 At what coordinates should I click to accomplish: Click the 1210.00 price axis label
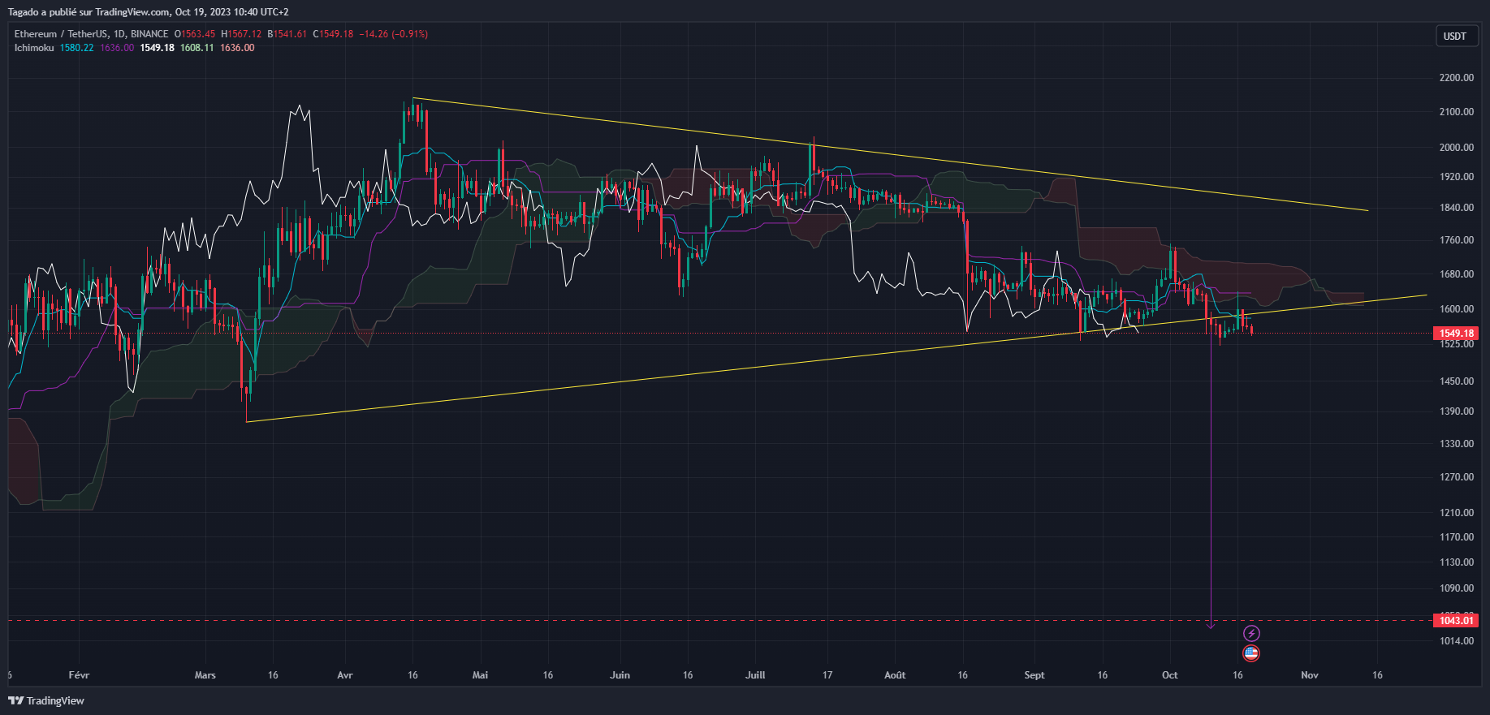point(1456,513)
